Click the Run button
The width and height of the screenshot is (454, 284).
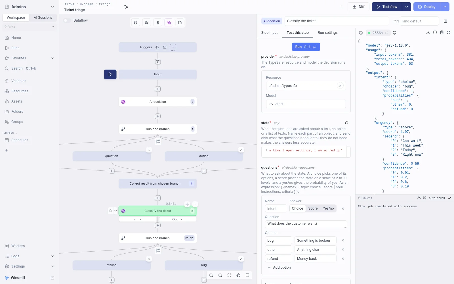(x=306, y=47)
